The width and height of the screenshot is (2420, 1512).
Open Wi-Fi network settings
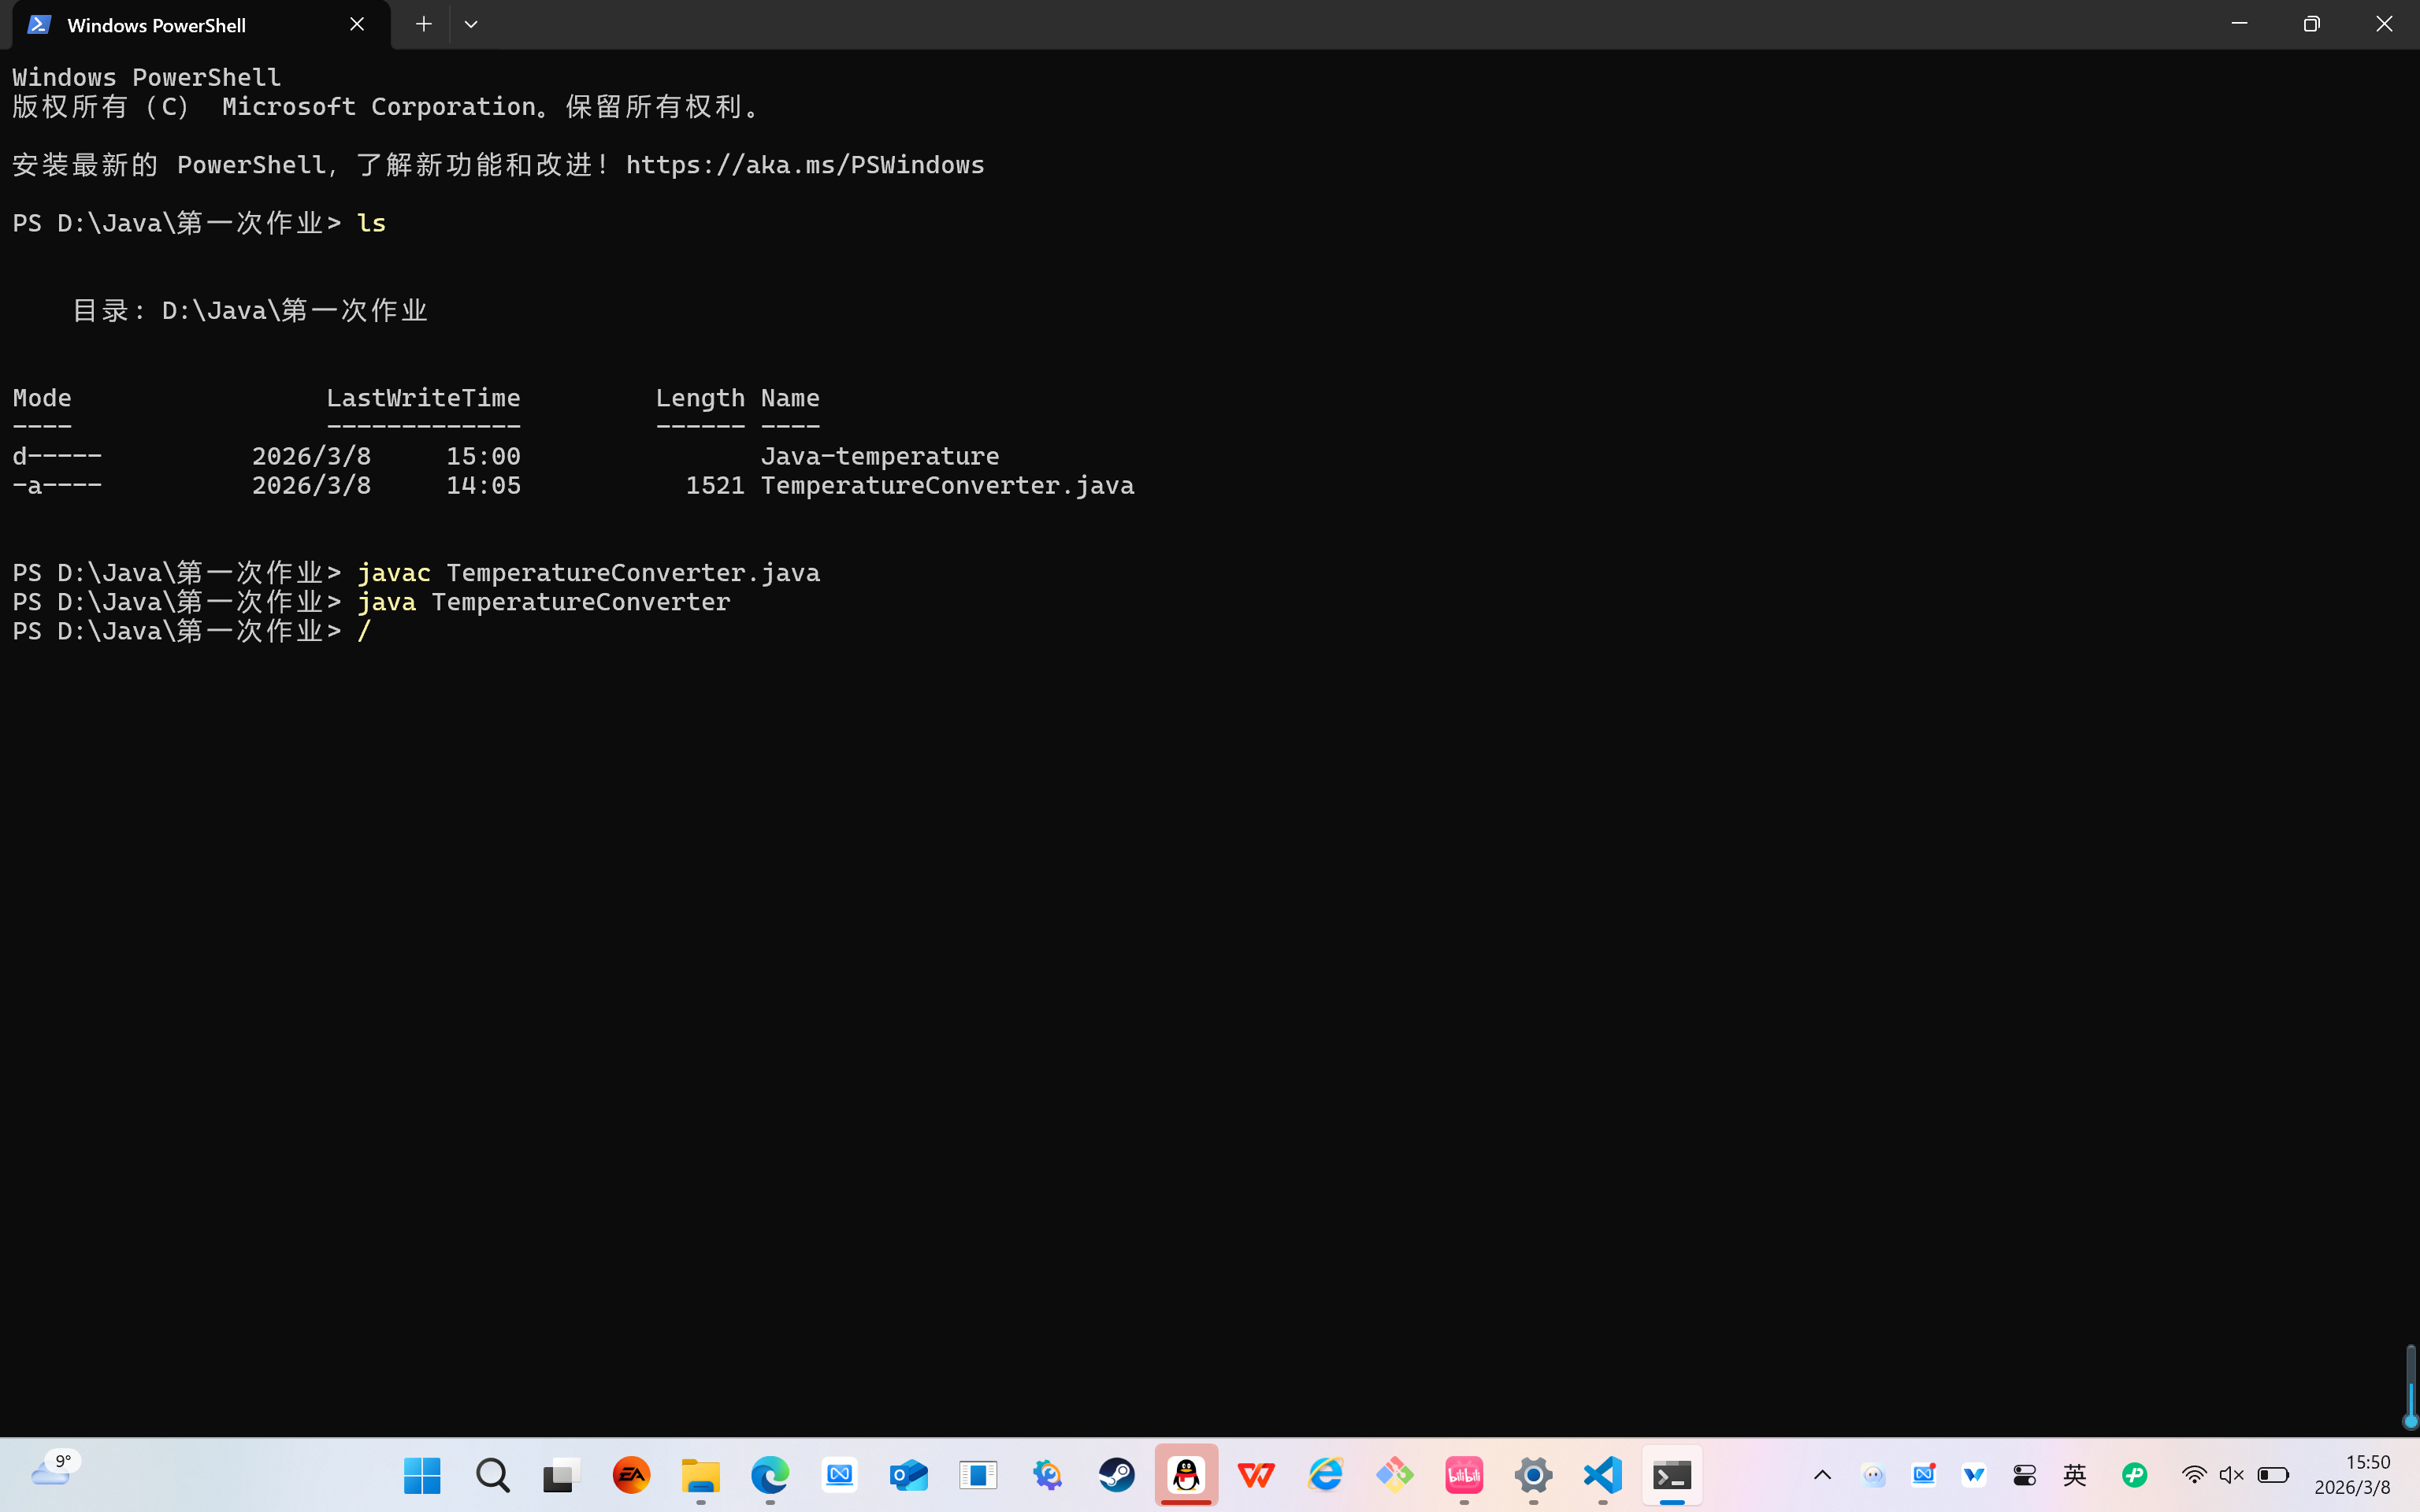[x=2194, y=1475]
